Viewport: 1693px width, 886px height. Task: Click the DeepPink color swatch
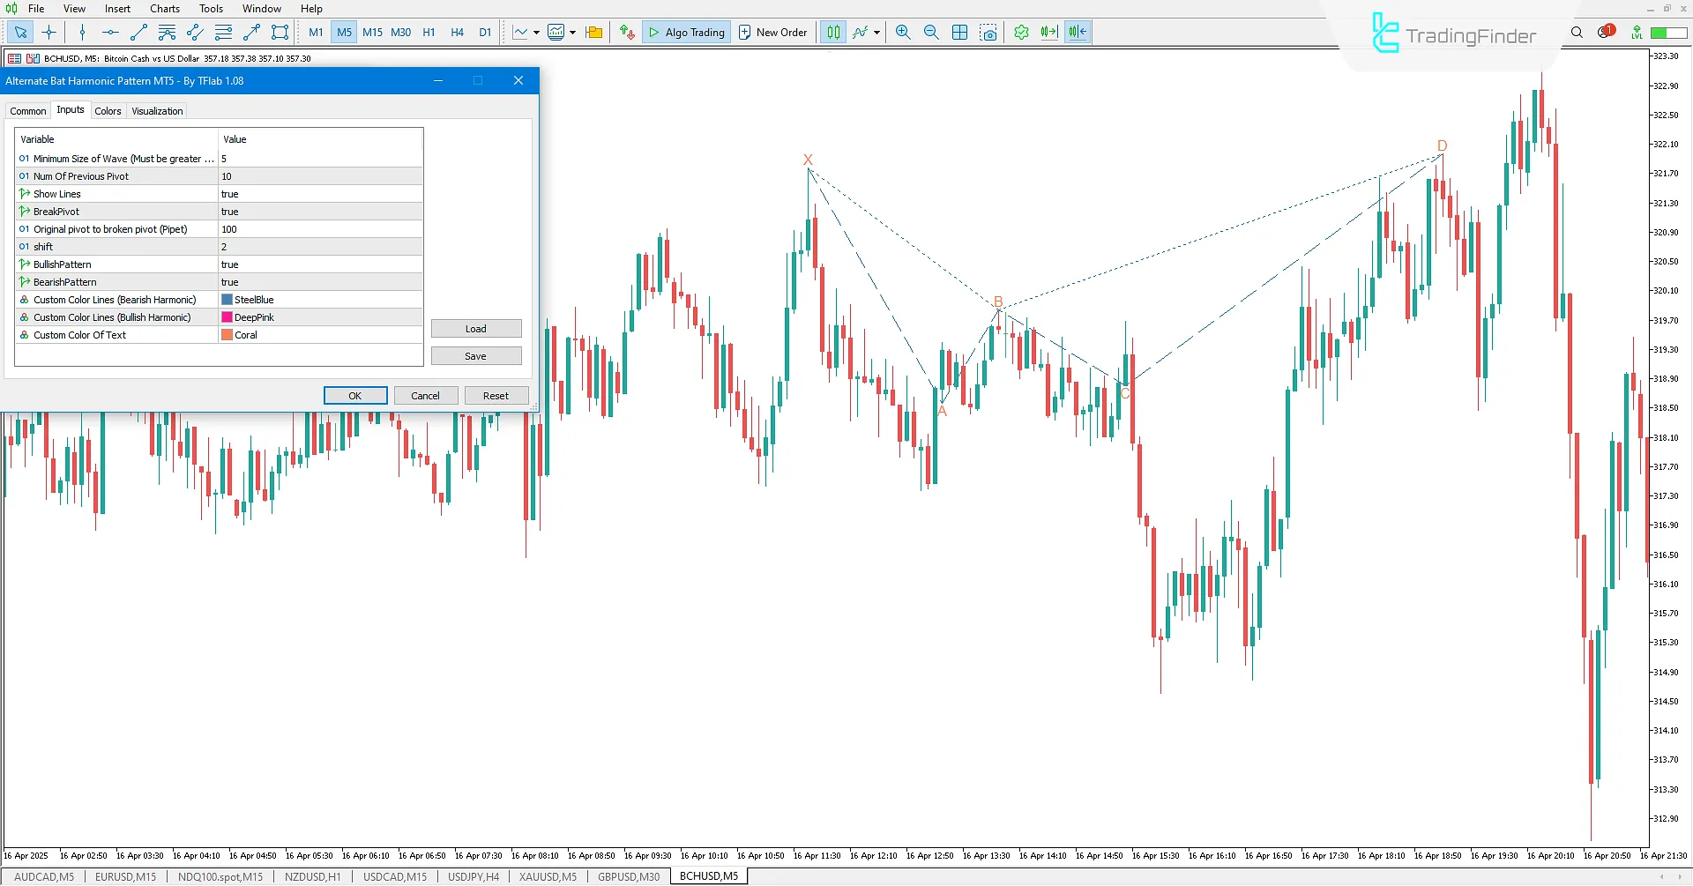point(227,317)
